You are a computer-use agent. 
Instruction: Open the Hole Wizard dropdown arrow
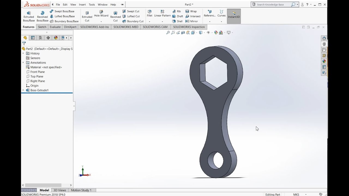tap(101, 22)
